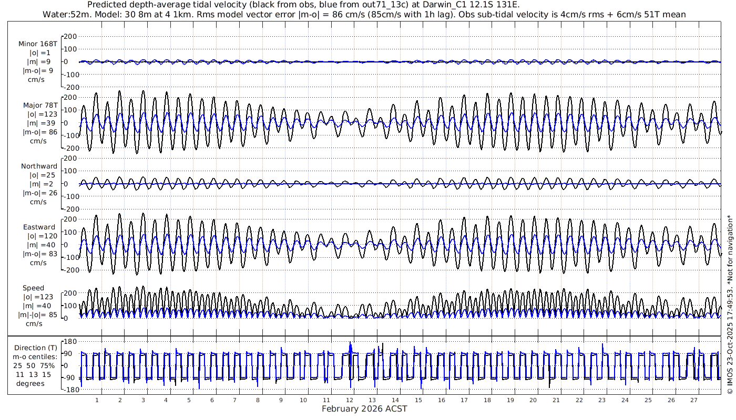Click day "1" on the date axis

pyautogui.click(x=97, y=400)
